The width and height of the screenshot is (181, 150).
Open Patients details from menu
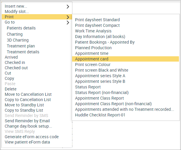(21, 28)
